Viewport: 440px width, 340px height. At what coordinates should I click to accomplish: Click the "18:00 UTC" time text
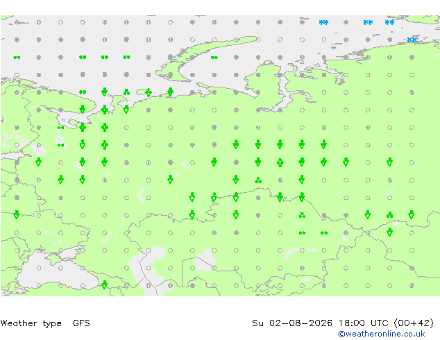tap(364, 323)
